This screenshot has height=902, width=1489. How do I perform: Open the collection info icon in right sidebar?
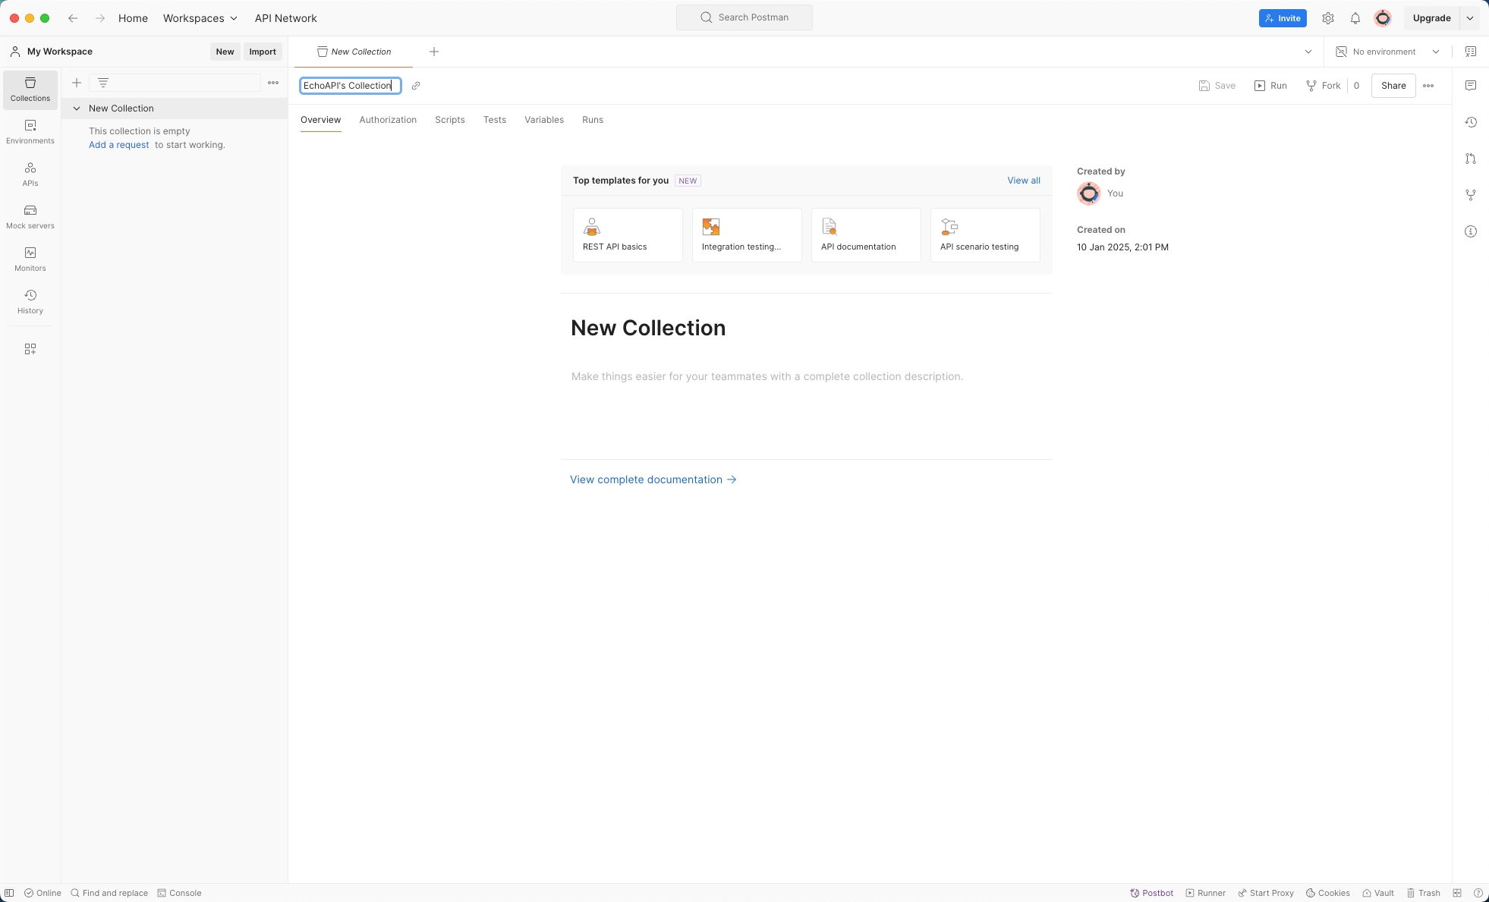1471,231
